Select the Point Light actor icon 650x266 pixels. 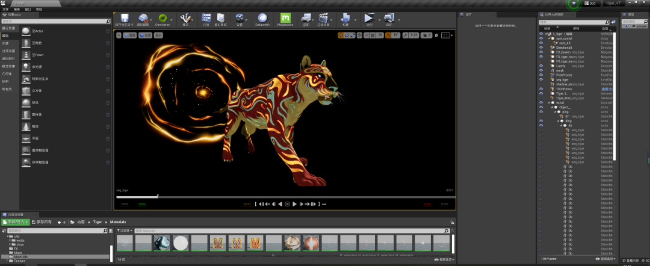point(26,67)
